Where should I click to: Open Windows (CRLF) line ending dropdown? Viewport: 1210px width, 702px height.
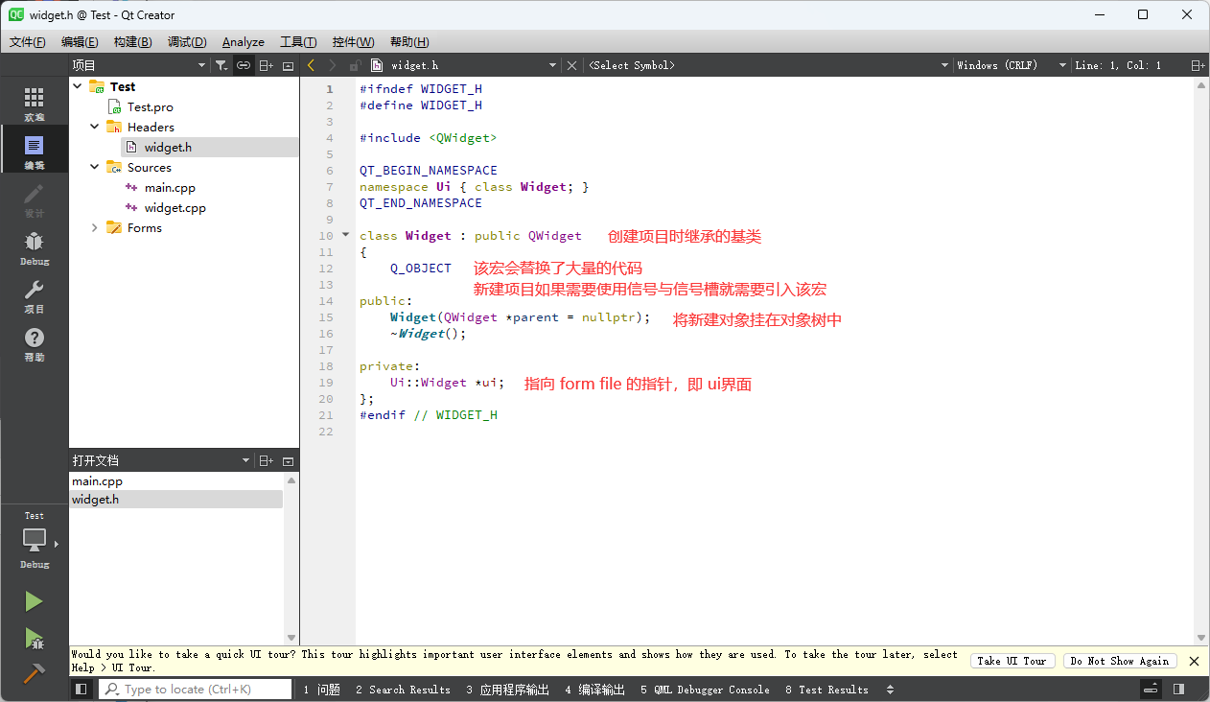coord(1012,65)
